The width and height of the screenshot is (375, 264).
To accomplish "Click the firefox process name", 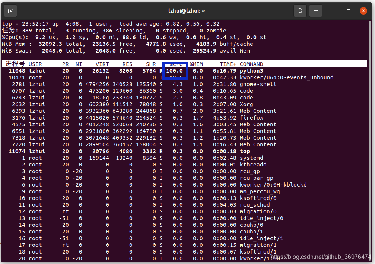I will 251,118.
